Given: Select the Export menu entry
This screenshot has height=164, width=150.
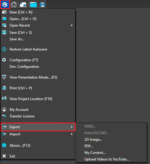Looking at the screenshot, I should click(38, 127).
